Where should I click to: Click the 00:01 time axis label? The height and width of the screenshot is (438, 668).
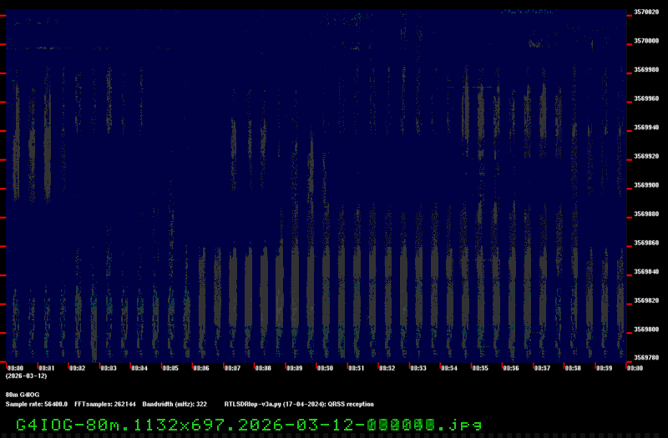pyautogui.click(x=47, y=368)
